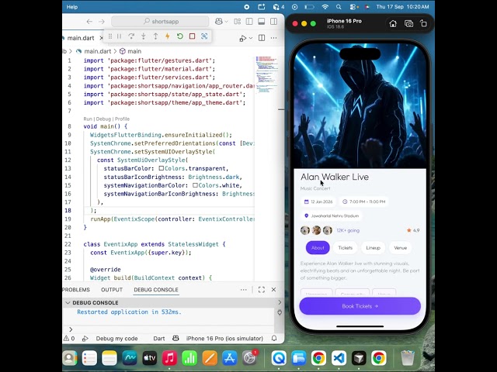
Task: Open notifications bell in status bar
Action: 274,338
